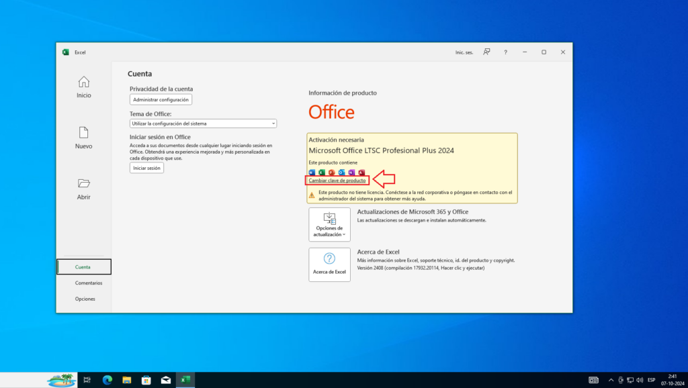Click the Administrar configuración button

click(x=161, y=99)
